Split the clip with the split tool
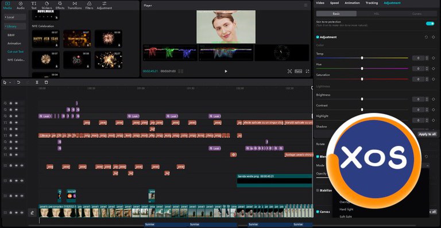Viewport: 441px width, 228px height. tap(37, 82)
